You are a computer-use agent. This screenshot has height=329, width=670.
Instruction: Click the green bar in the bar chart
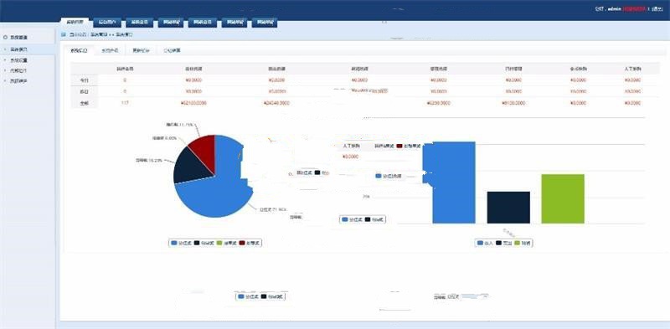(x=562, y=198)
